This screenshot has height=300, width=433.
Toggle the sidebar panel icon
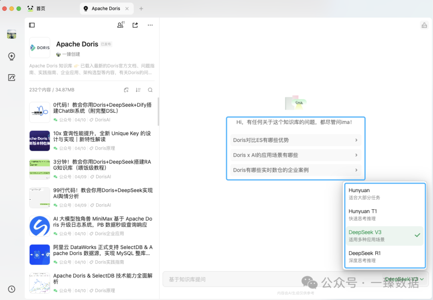[x=32, y=25]
